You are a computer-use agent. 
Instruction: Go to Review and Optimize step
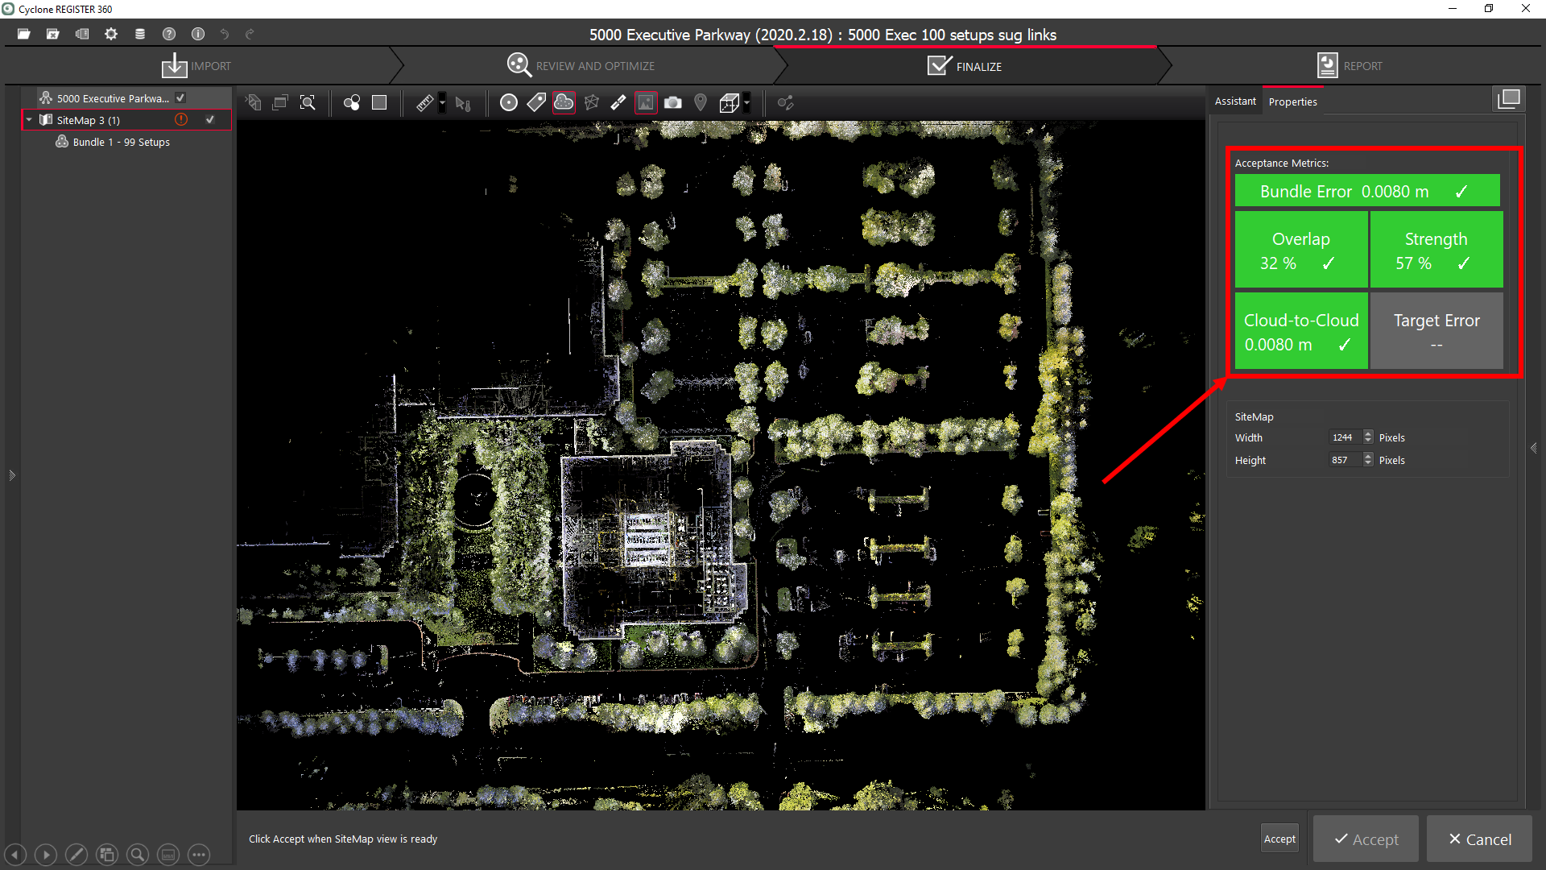click(581, 66)
